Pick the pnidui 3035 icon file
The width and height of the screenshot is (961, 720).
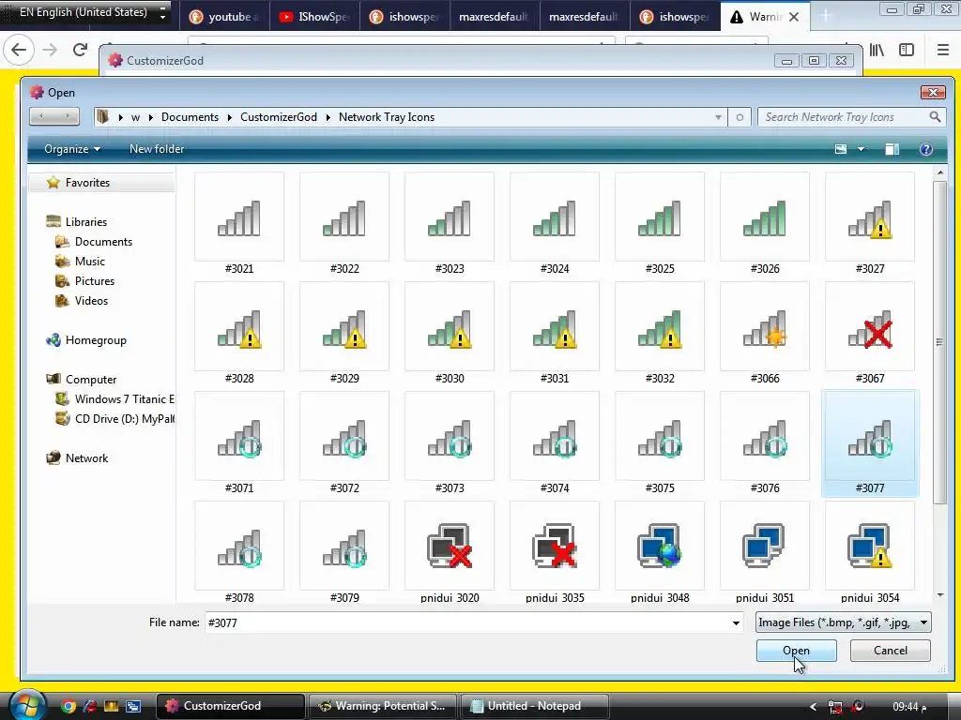(555, 552)
